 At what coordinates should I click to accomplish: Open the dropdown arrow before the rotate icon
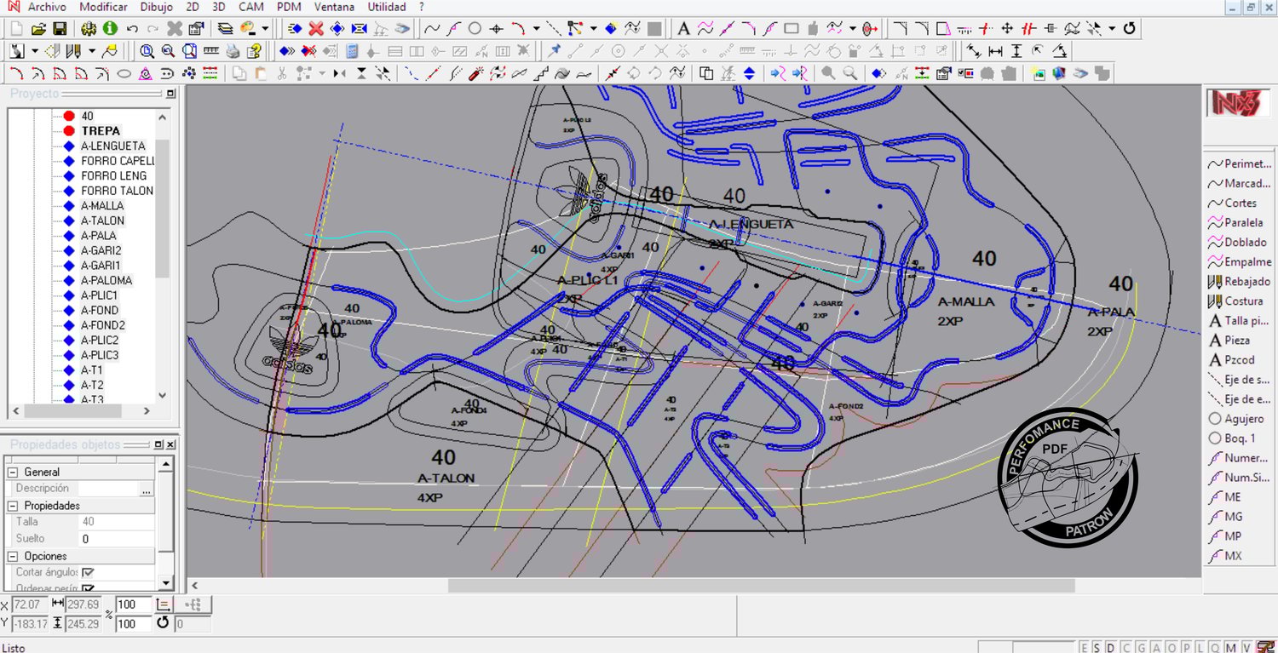(1112, 28)
